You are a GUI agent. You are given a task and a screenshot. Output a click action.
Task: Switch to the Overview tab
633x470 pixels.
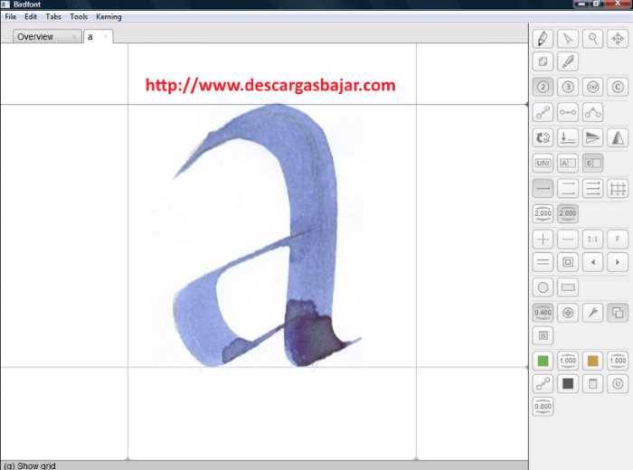(47, 36)
